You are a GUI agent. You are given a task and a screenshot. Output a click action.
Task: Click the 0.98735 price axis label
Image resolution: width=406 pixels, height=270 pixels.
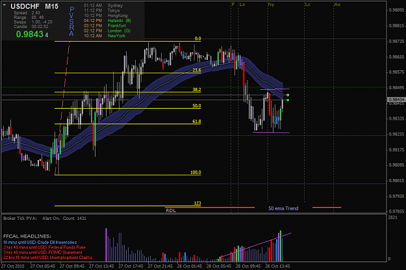397,42
